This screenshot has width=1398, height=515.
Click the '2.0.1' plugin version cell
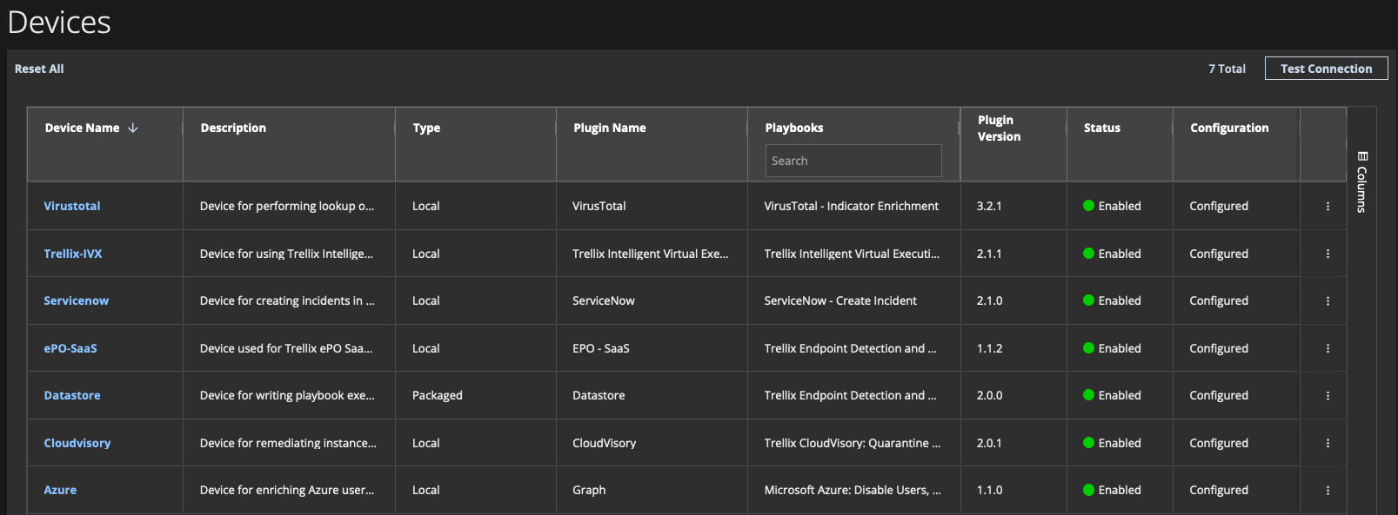point(989,443)
